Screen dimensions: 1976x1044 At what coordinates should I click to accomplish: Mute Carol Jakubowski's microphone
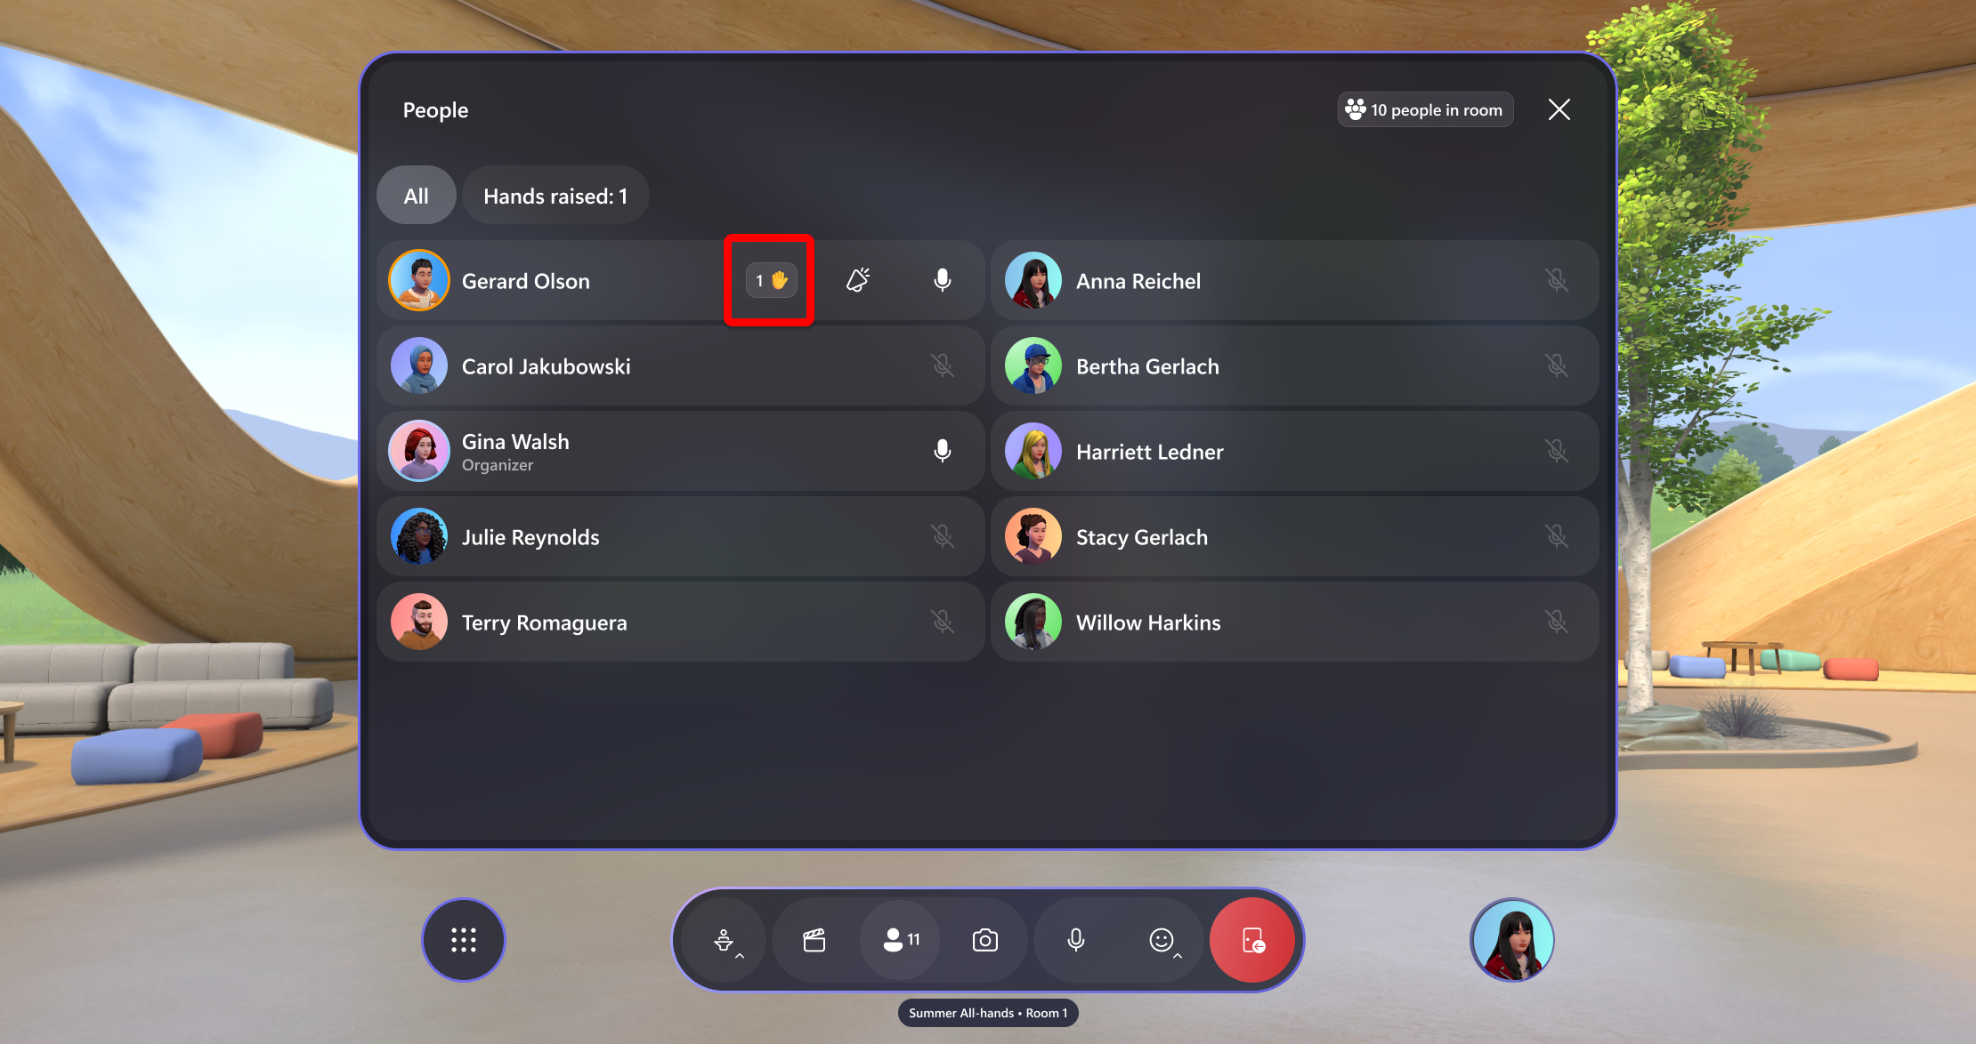click(943, 365)
